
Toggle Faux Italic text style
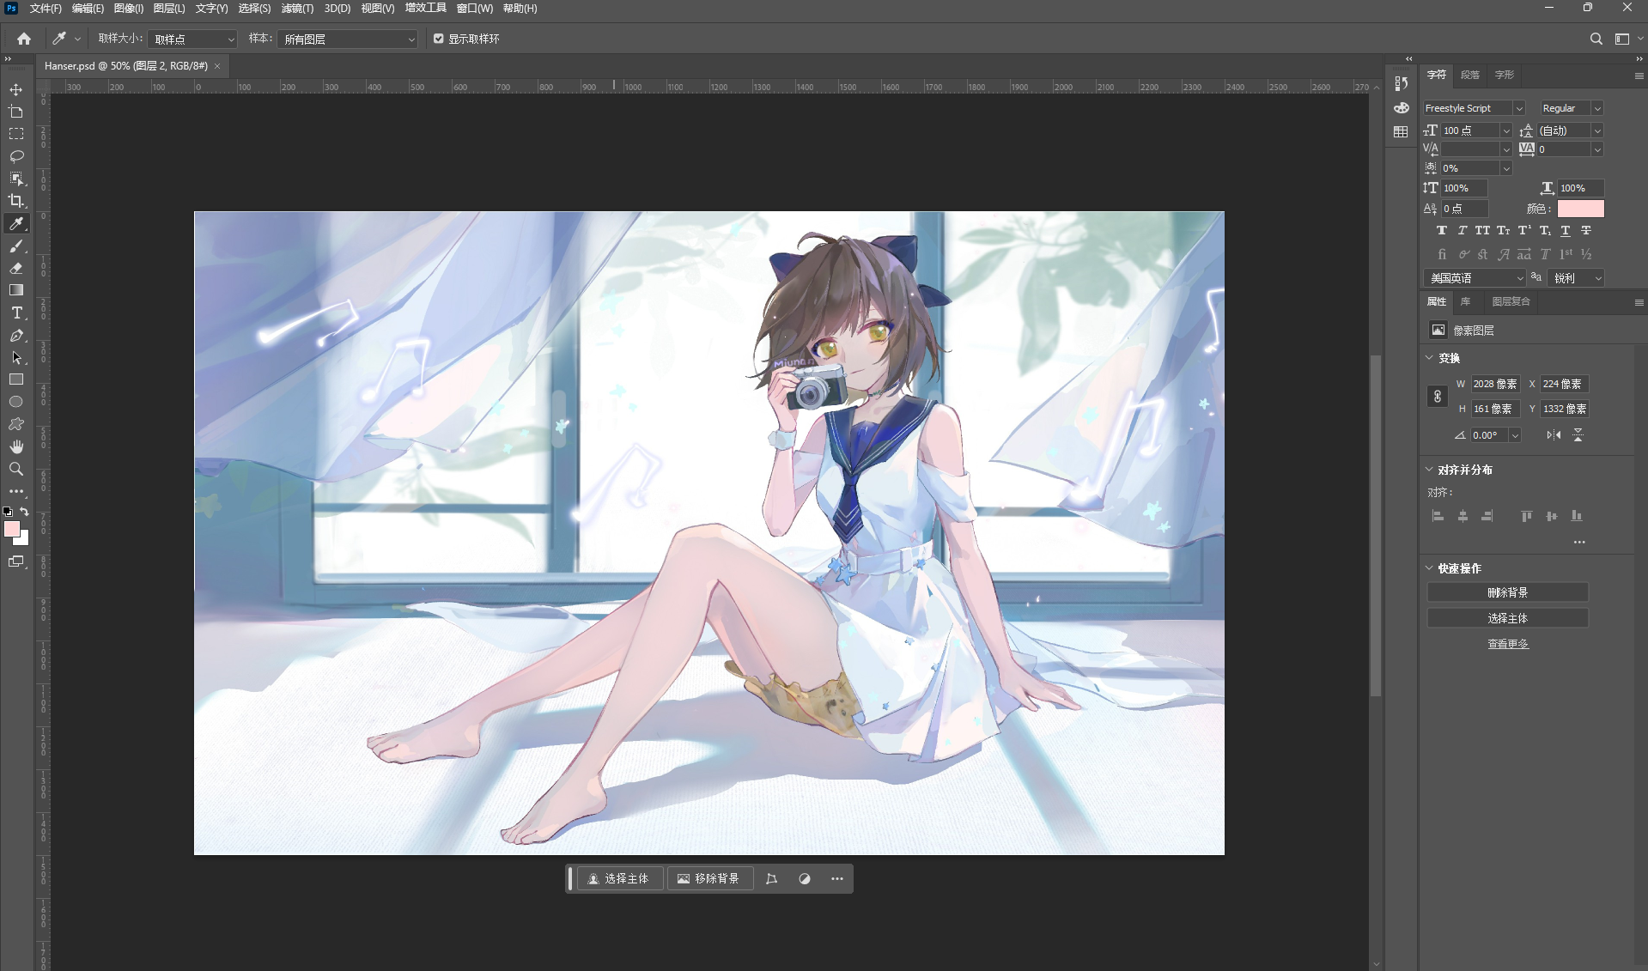coord(1463,230)
